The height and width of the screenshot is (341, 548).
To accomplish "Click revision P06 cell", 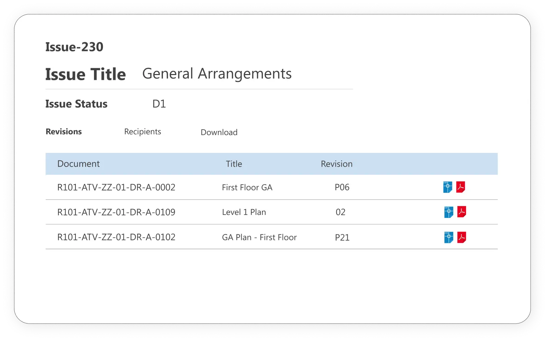I will (x=342, y=187).
